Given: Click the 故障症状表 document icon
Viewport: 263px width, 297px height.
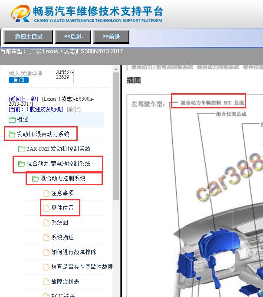Looking at the screenshot, I should (46, 282).
